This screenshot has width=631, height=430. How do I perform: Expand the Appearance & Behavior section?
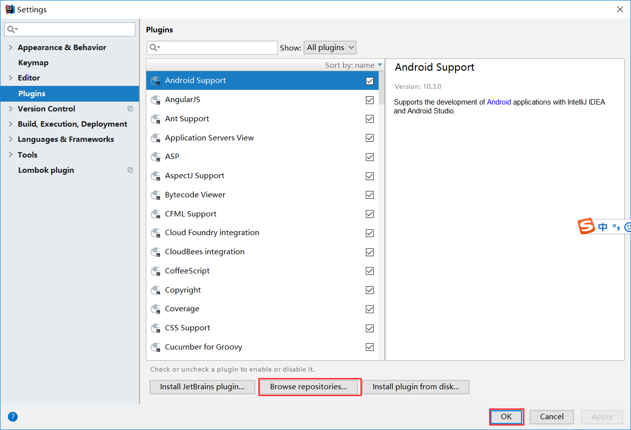click(11, 48)
